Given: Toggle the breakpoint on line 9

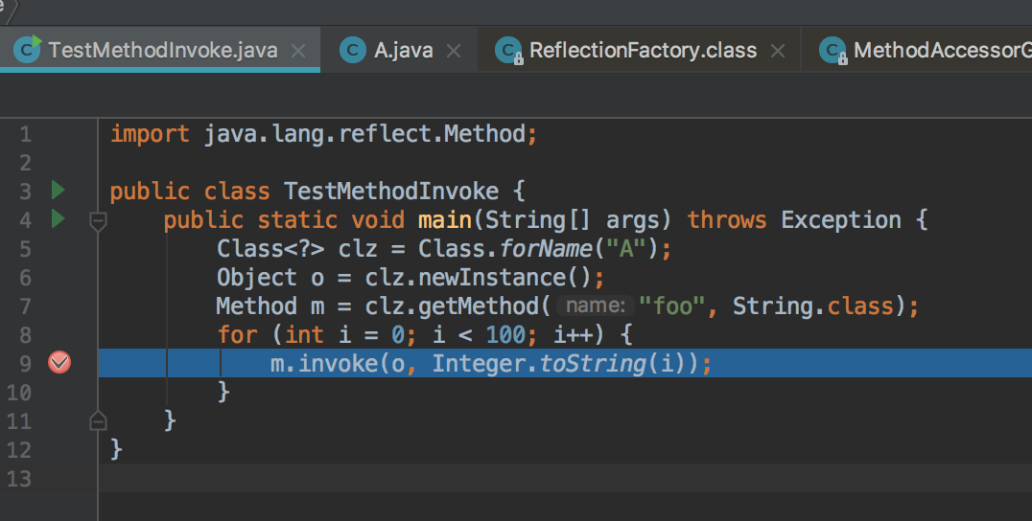Looking at the screenshot, I should (59, 362).
